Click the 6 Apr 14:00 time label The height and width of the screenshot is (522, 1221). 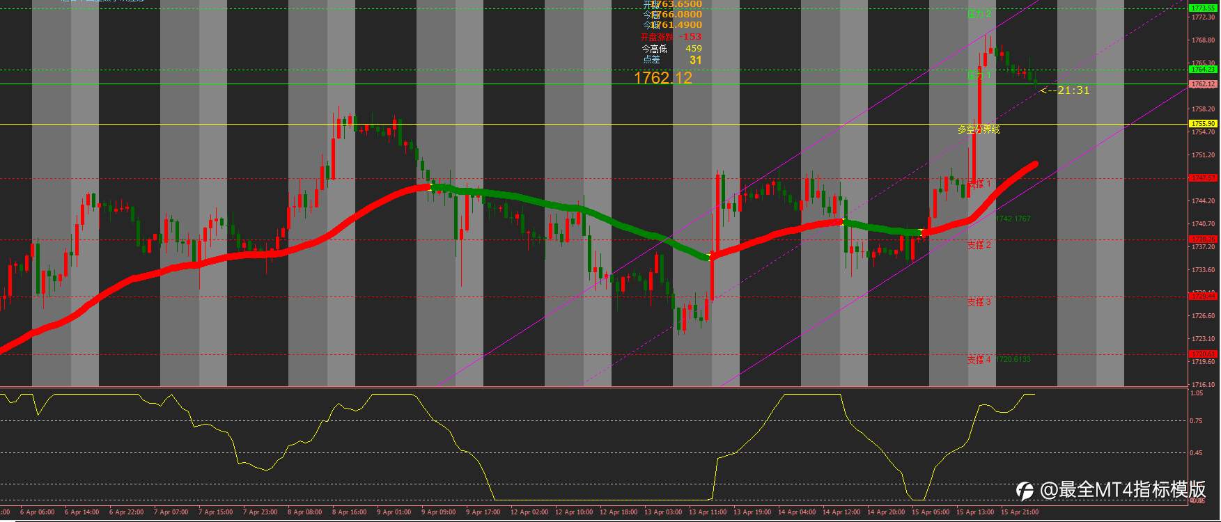82,512
